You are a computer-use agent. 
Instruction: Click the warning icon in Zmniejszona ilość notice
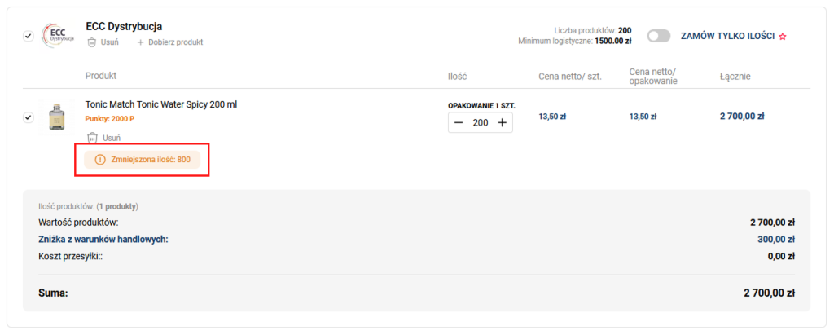click(x=100, y=160)
